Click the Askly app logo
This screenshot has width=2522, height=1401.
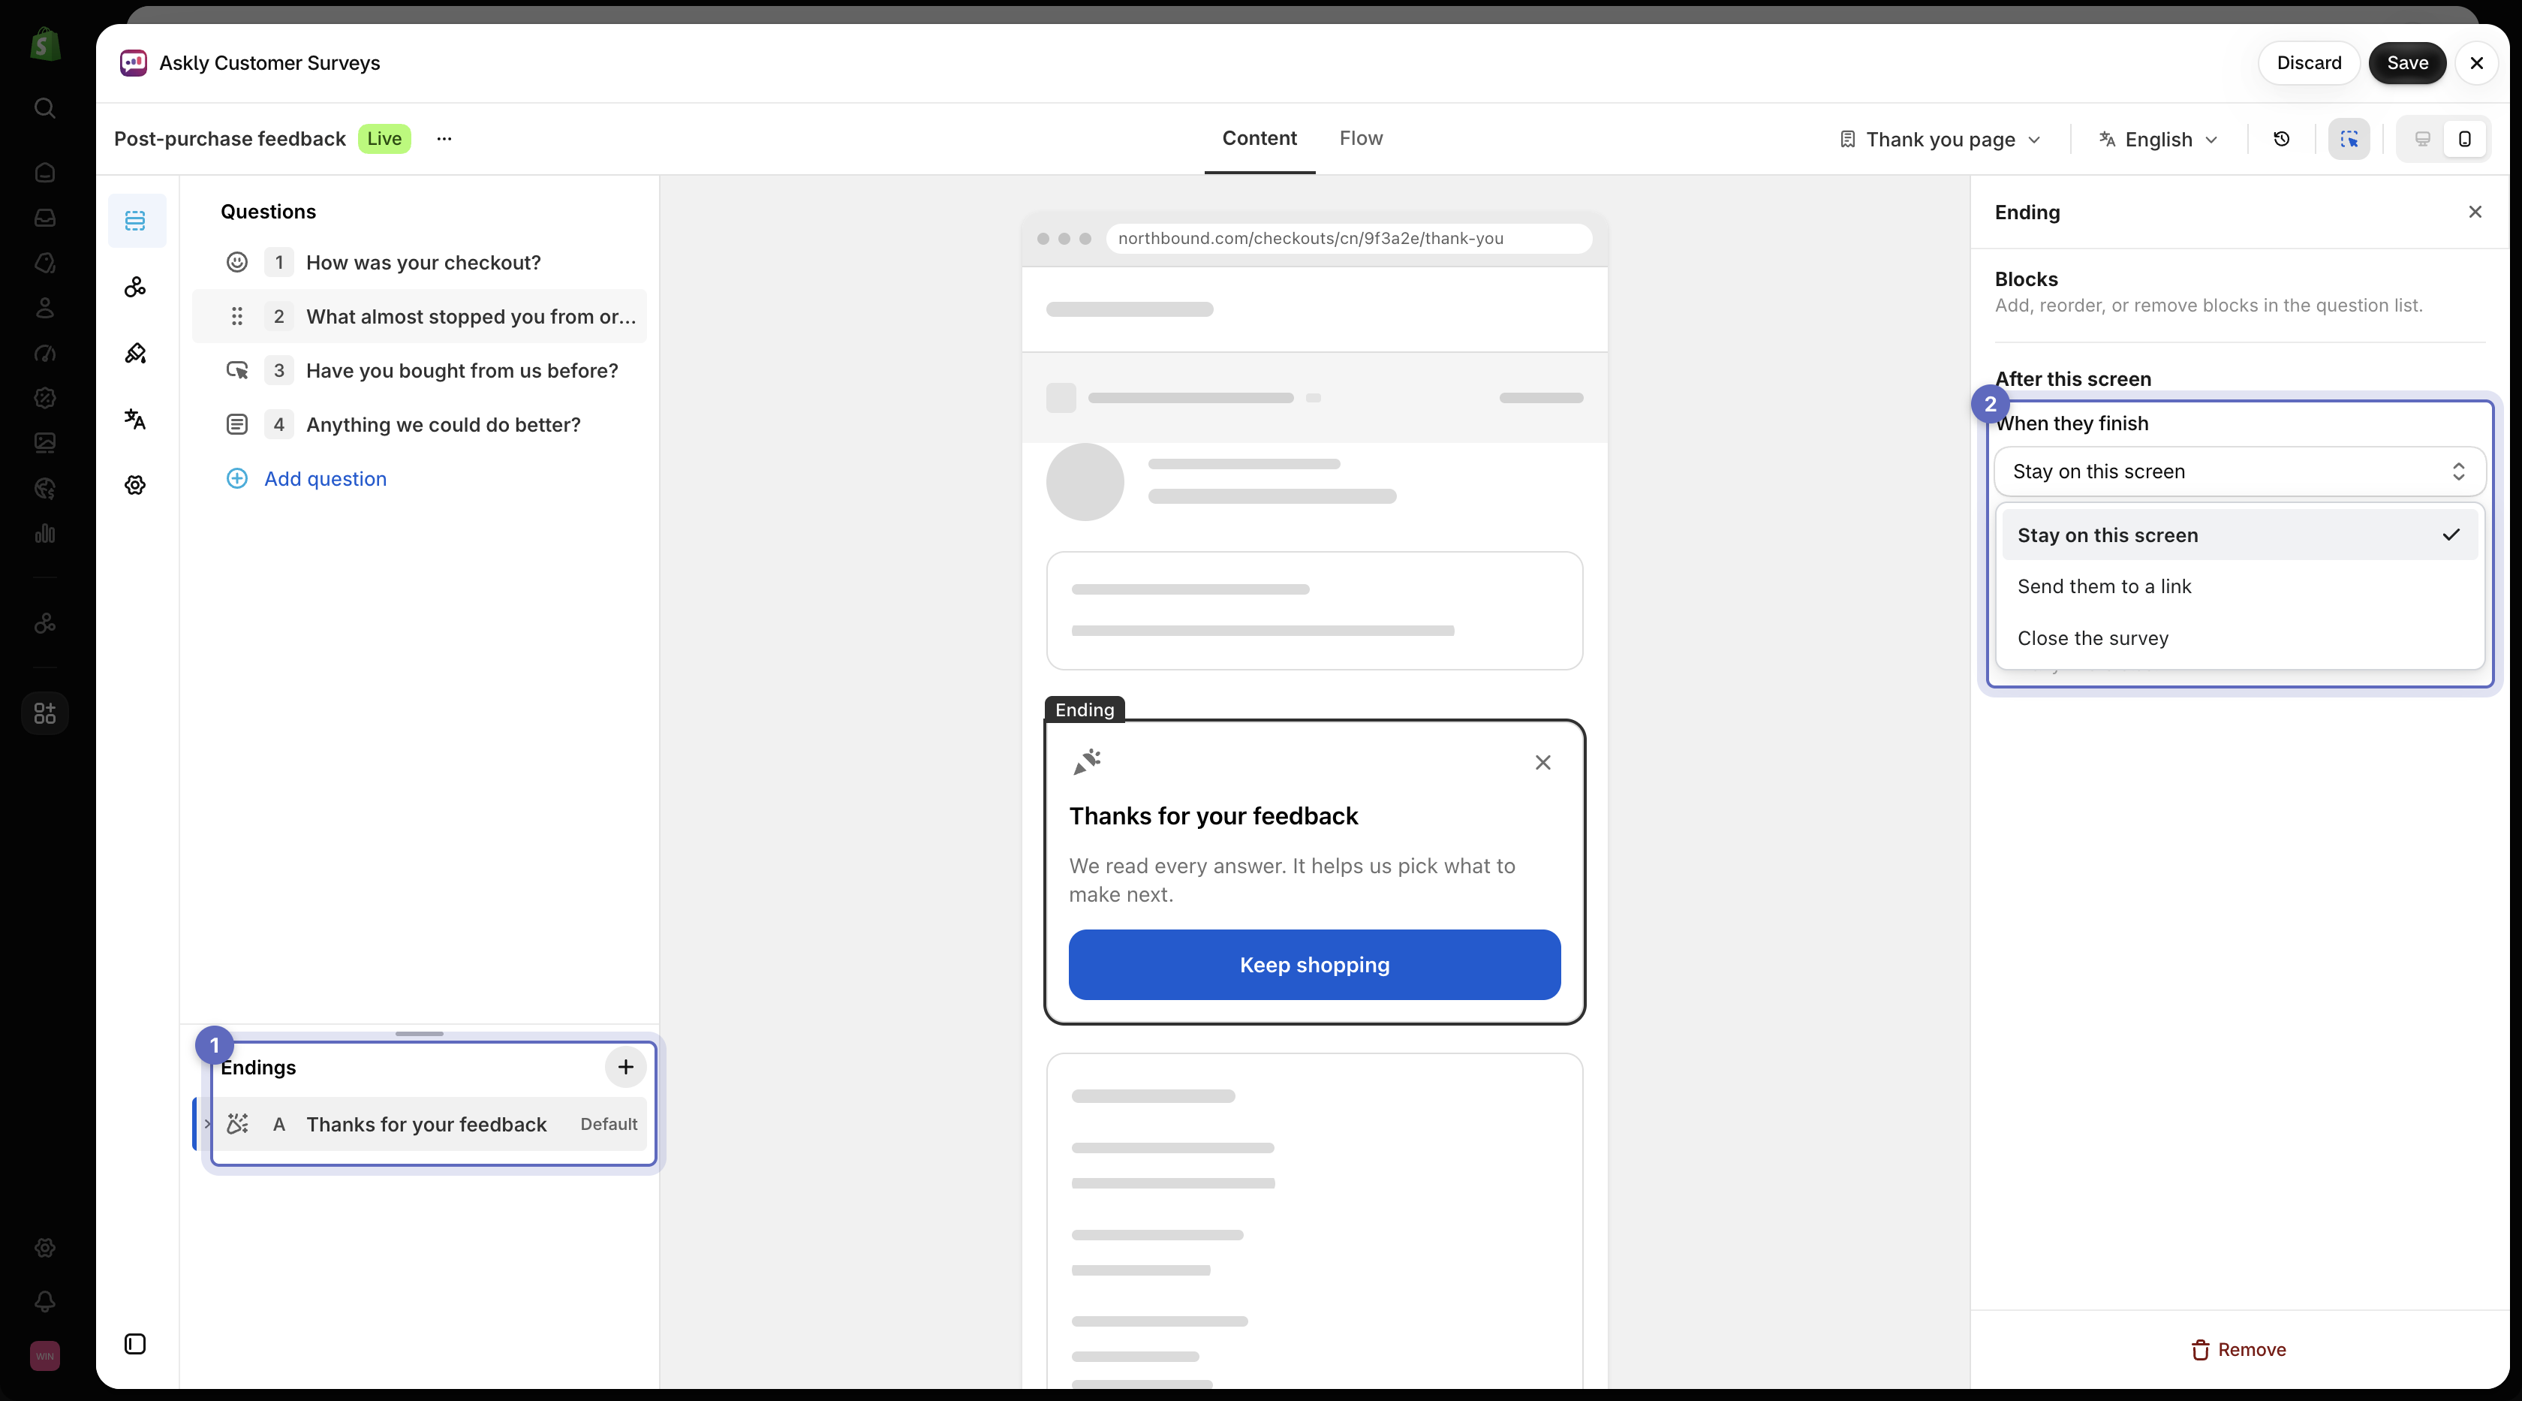(x=133, y=62)
